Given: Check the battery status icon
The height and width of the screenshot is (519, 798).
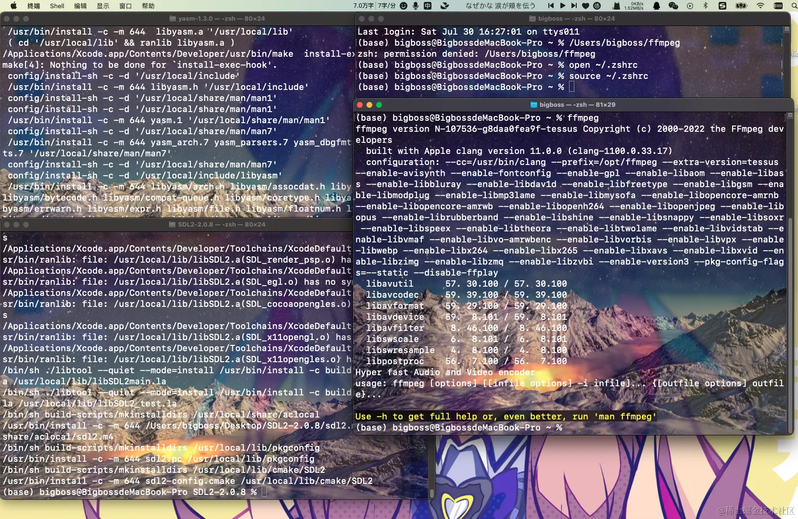Looking at the screenshot, I should coord(741,6).
